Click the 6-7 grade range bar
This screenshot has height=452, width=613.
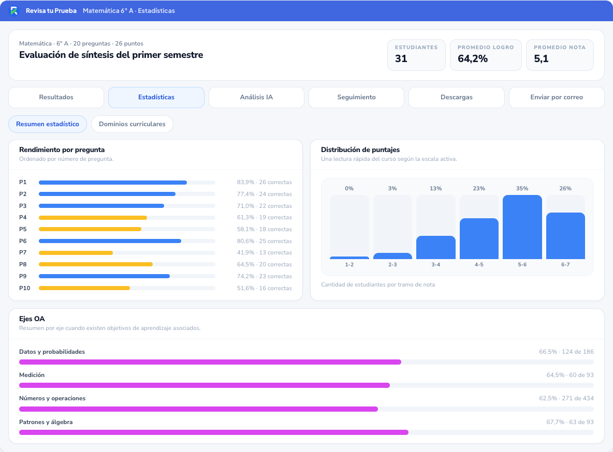coord(565,236)
